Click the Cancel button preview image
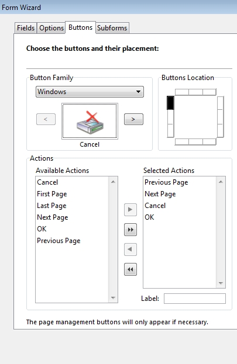Viewport: 237px width, 364px height. 90,121
